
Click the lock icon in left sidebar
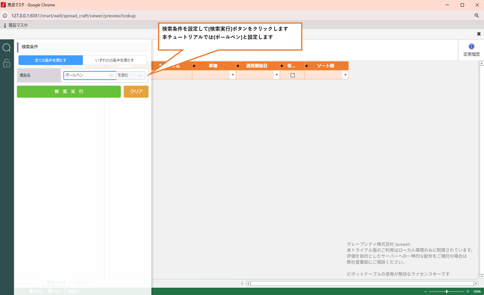point(6,63)
